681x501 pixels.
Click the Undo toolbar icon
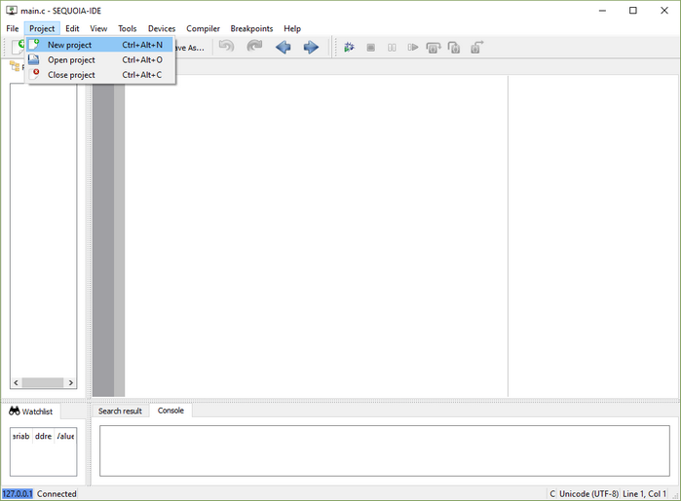226,46
